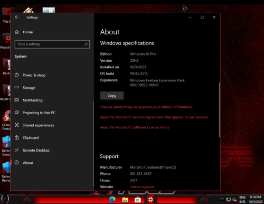
Task: Select About in the sidebar
Action: pos(52,163)
